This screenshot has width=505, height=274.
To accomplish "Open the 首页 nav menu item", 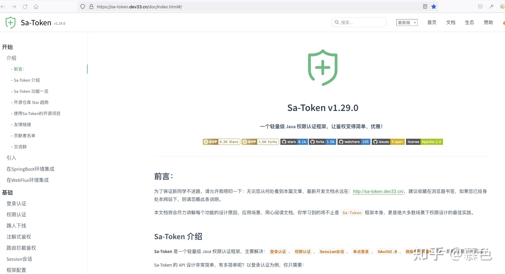I will (x=432, y=22).
